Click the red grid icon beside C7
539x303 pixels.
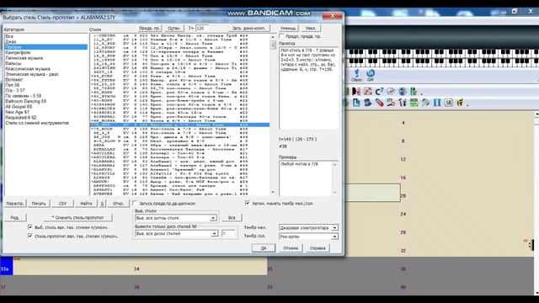click(368, 92)
